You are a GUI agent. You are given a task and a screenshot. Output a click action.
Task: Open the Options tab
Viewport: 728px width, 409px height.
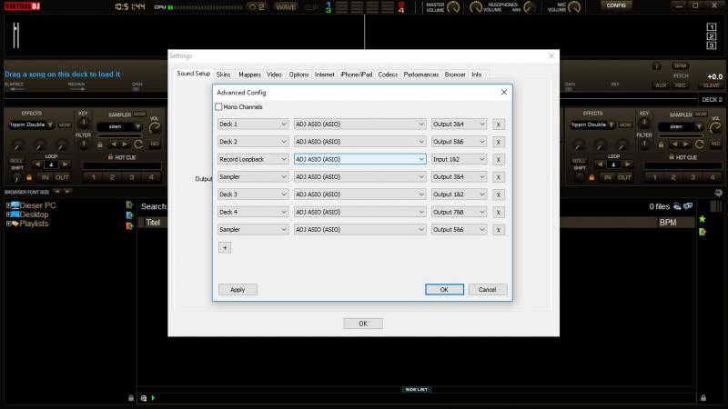(x=298, y=75)
